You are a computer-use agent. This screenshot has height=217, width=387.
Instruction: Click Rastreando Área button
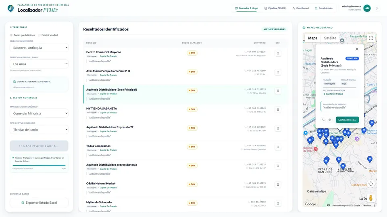pos(39,146)
